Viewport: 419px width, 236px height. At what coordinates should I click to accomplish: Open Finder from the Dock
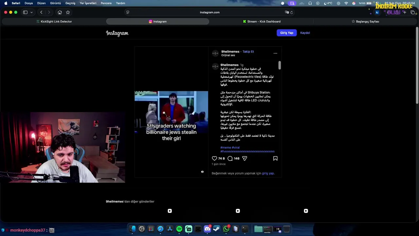[x=132, y=229]
